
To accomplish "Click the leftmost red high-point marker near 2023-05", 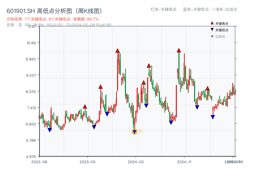I will tap(84, 106).
